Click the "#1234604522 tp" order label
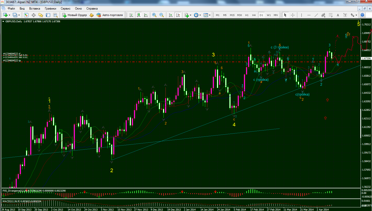The width and height of the screenshot is (372, 211). point(12,60)
